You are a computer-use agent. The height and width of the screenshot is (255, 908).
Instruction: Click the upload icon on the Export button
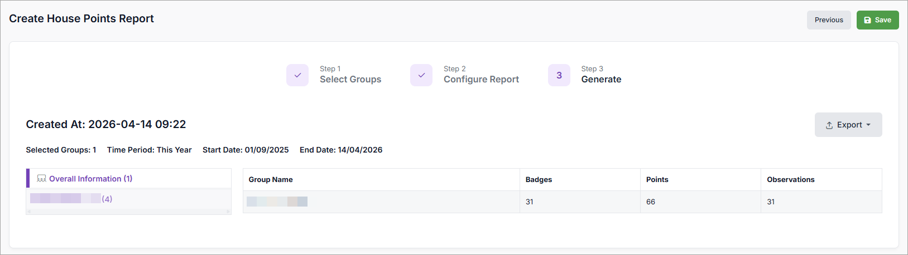[x=829, y=125]
